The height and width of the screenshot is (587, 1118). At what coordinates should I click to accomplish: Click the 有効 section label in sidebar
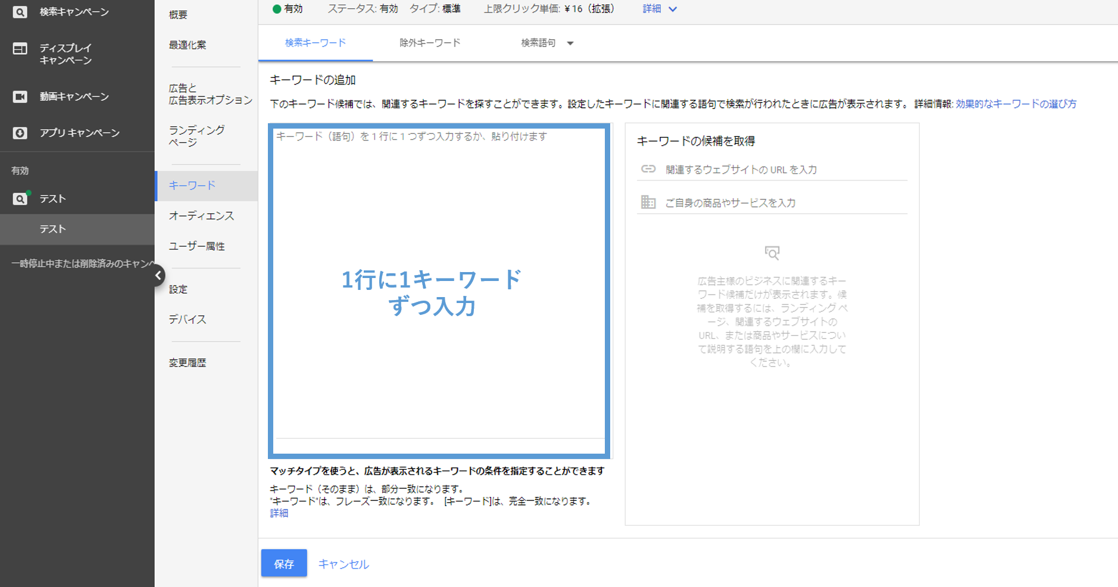(x=20, y=171)
